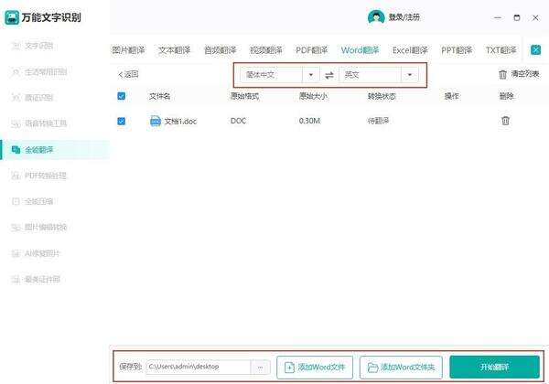Screen dimensions: 549x384
Task: Swap source and target languages icon
Action: [329, 75]
